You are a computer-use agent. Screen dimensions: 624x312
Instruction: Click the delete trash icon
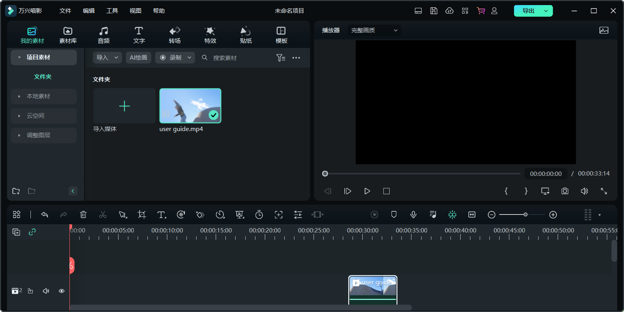coord(83,214)
